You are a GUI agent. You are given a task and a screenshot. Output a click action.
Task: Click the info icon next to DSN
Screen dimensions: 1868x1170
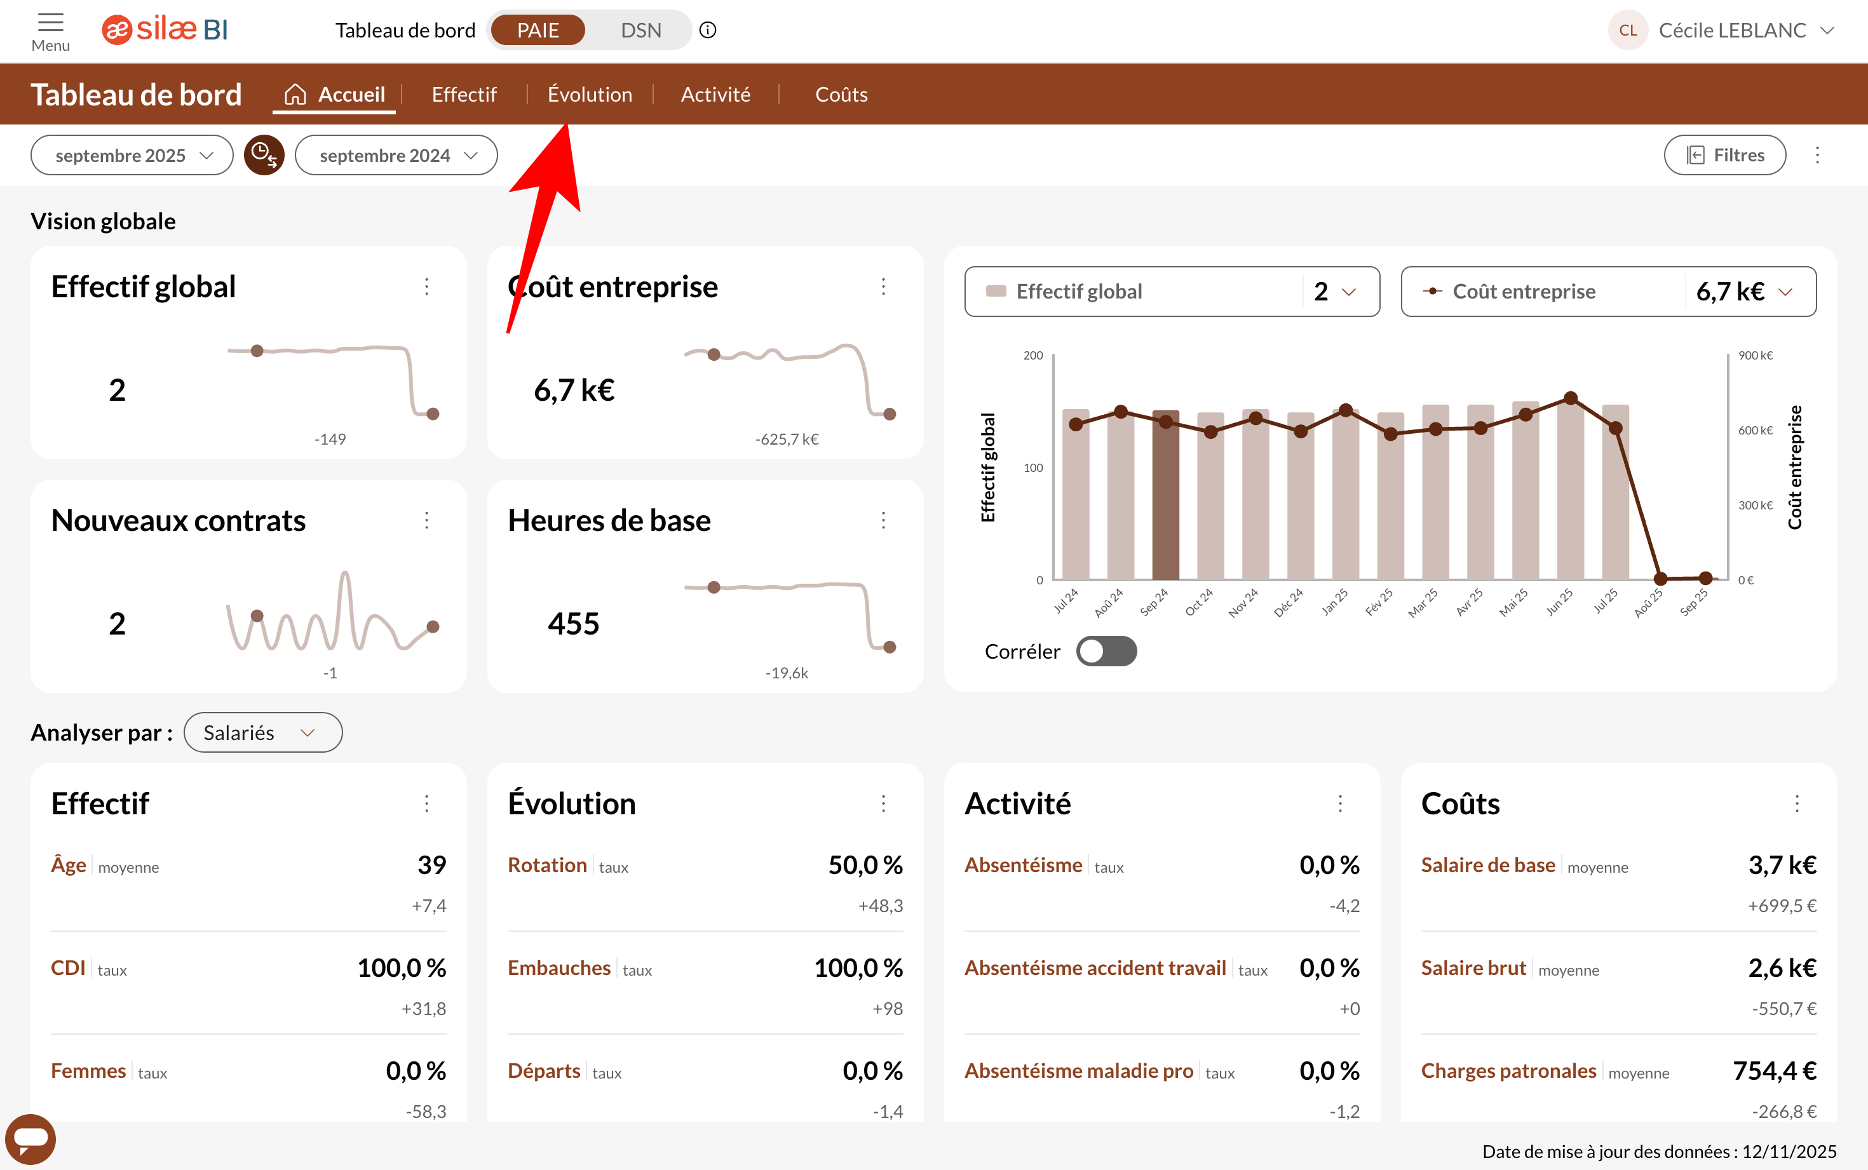(707, 30)
